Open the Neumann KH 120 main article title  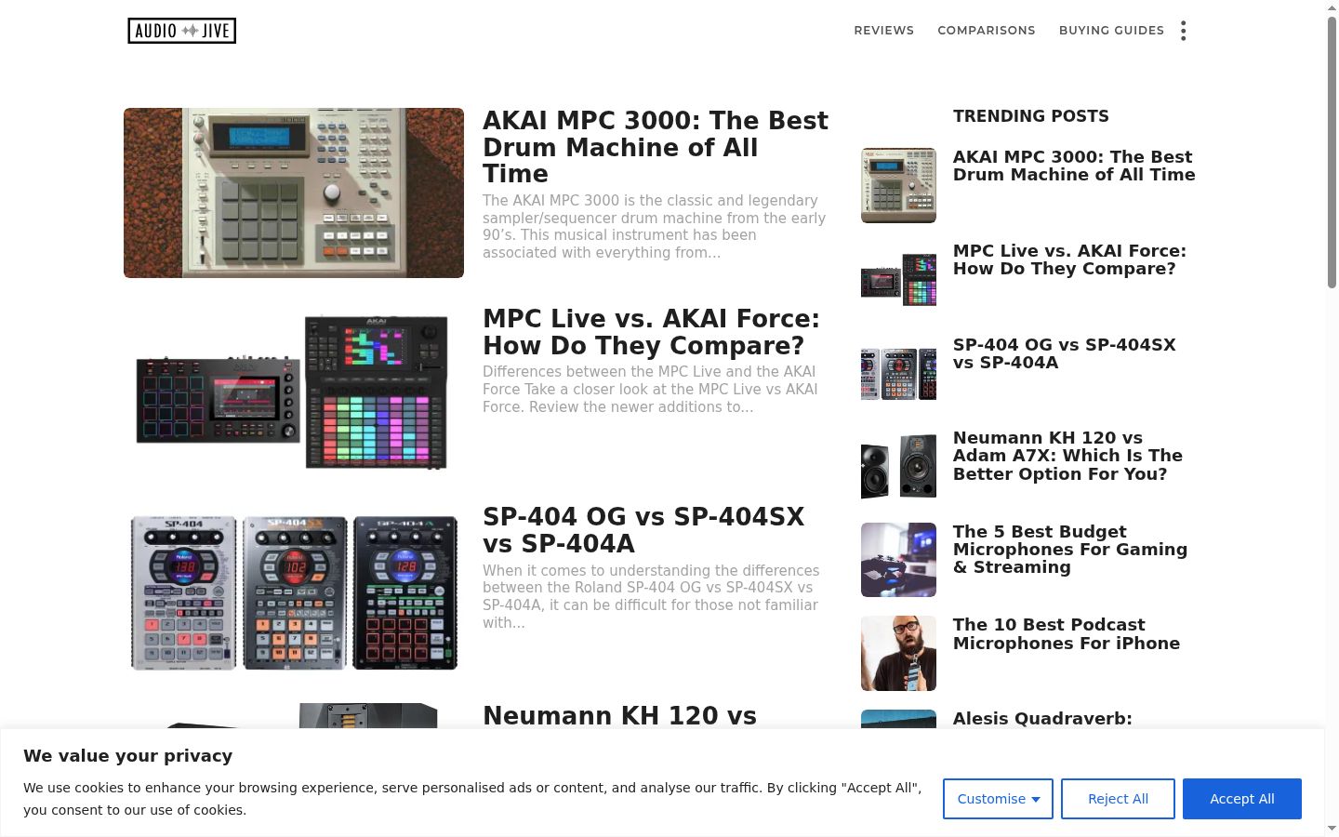(x=619, y=716)
